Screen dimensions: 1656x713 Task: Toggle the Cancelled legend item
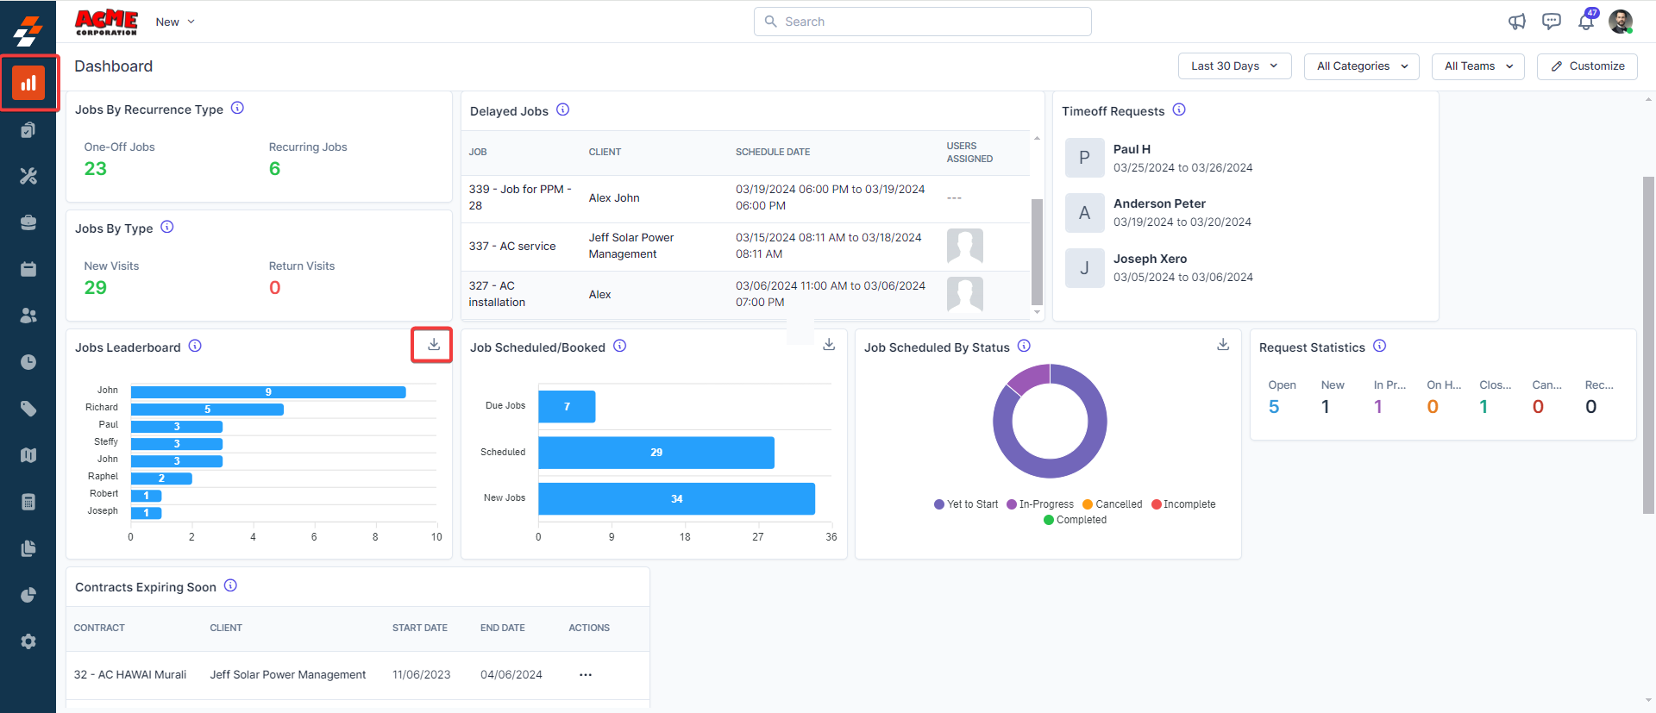point(1113,504)
